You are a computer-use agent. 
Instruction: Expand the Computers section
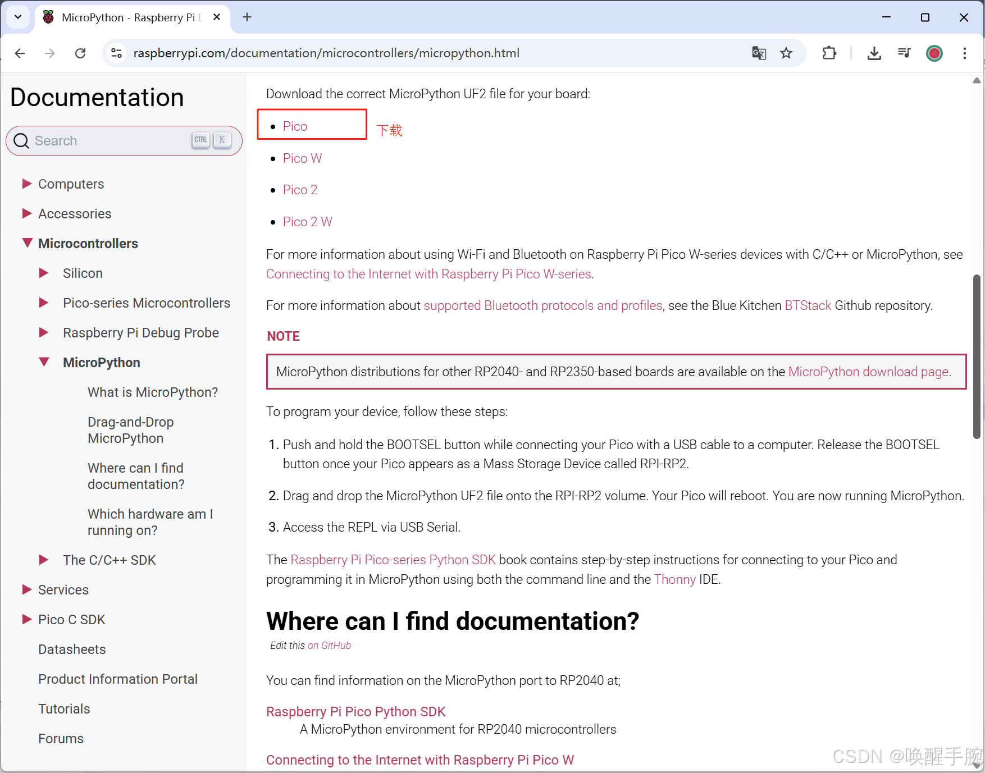(26, 184)
